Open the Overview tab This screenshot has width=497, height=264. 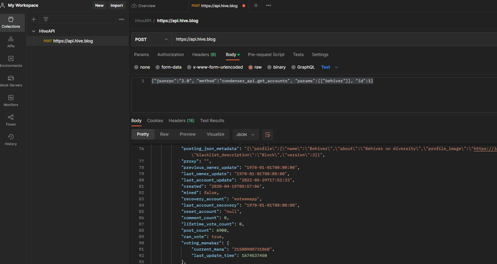pos(144,6)
